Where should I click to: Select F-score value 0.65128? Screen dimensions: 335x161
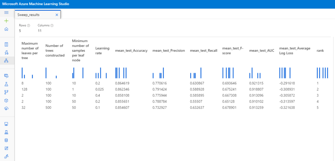click(x=228, y=101)
